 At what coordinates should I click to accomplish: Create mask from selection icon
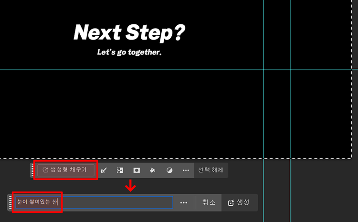tap(137, 170)
